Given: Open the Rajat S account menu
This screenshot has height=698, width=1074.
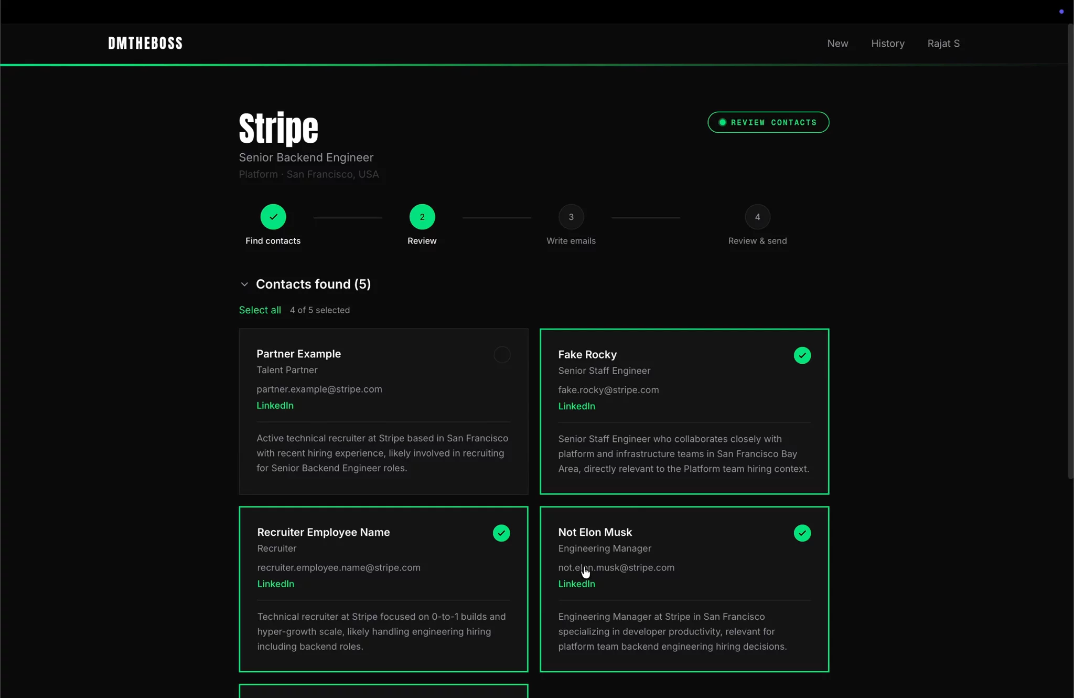Looking at the screenshot, I should [x=943, y=44].
